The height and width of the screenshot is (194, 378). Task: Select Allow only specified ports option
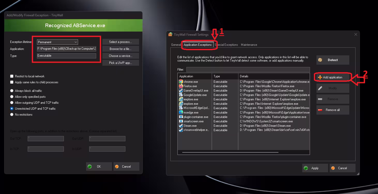(x=12, y=97)
